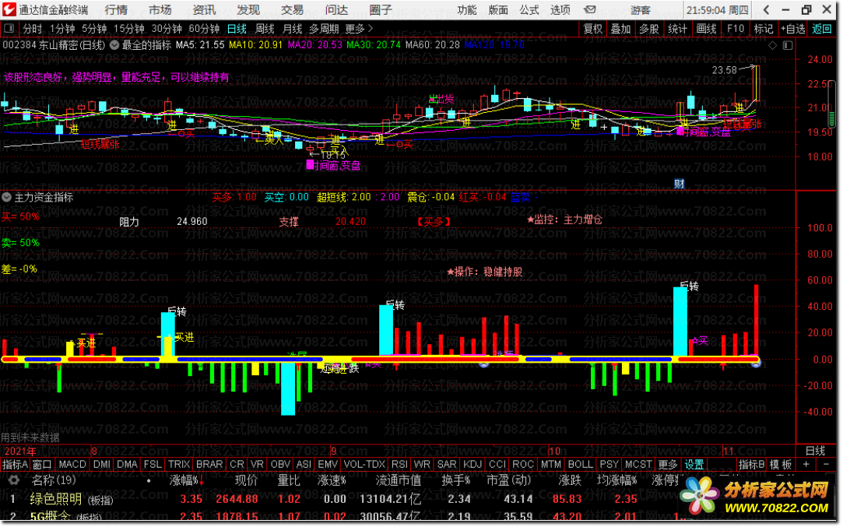Click the diamond icon at chart top right
Image resolution: width=843 pixels, height=527 pixels.
[x=773, y=46]
